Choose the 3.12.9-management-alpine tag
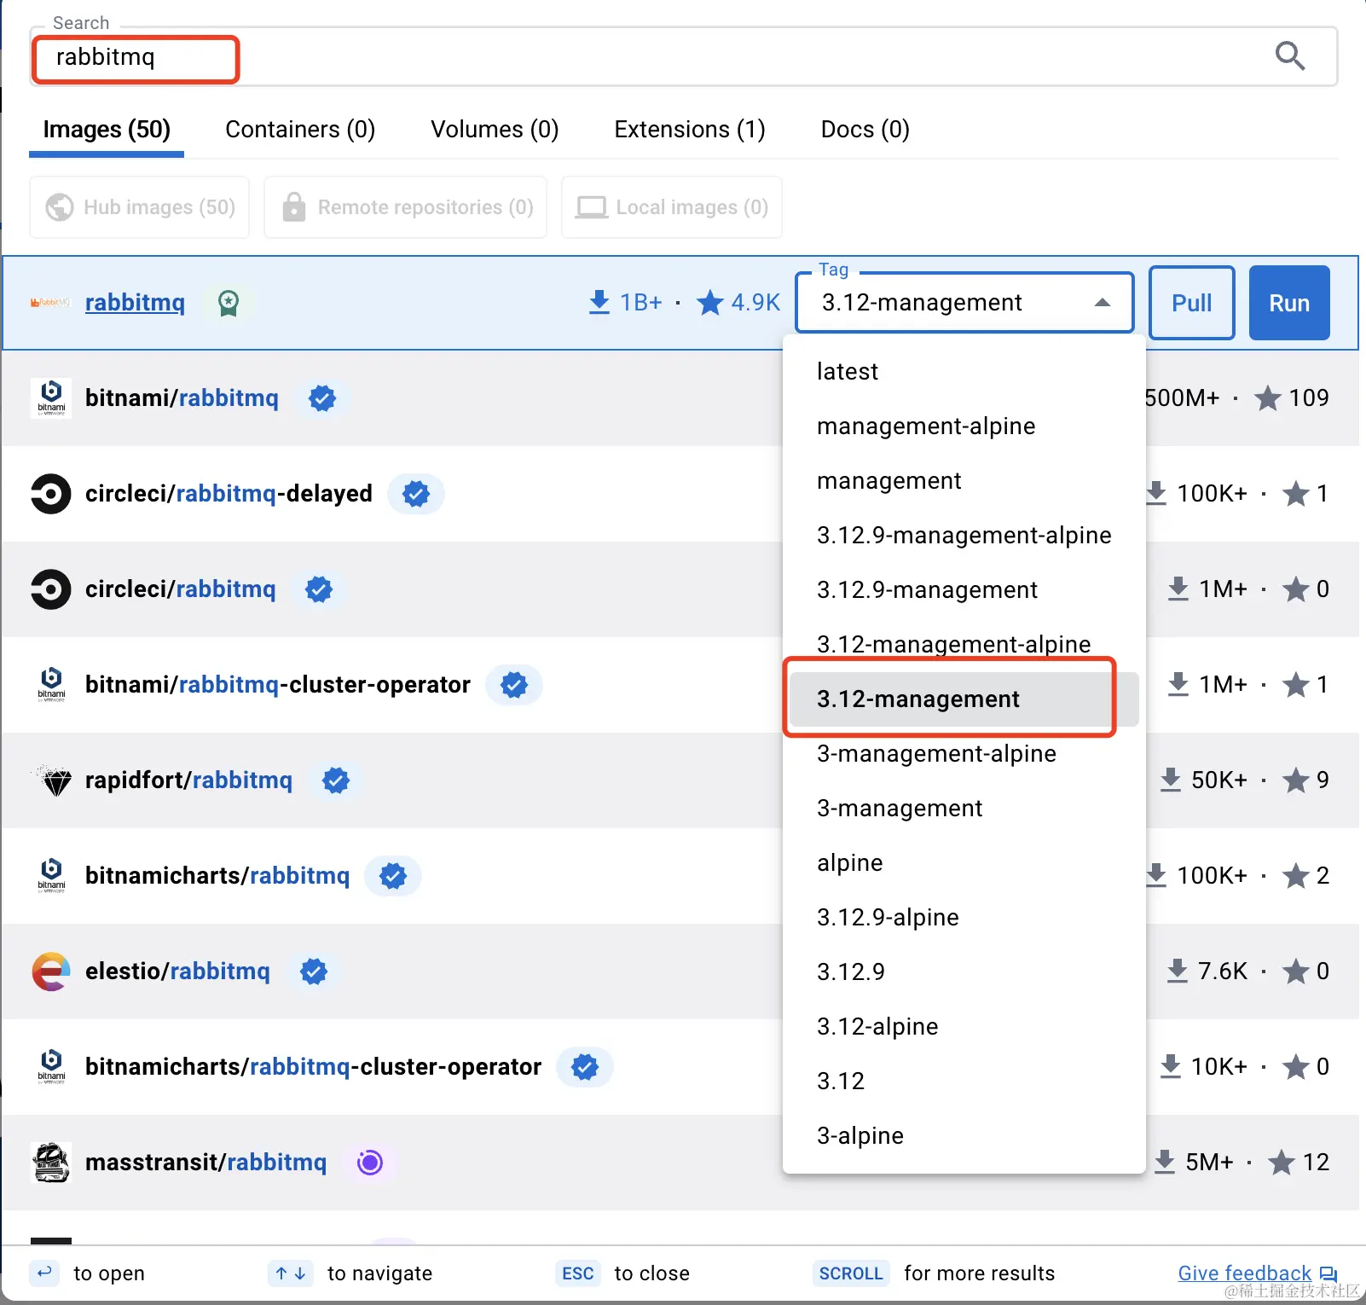Screen dimensions: 1366x1305 point(964,536)
